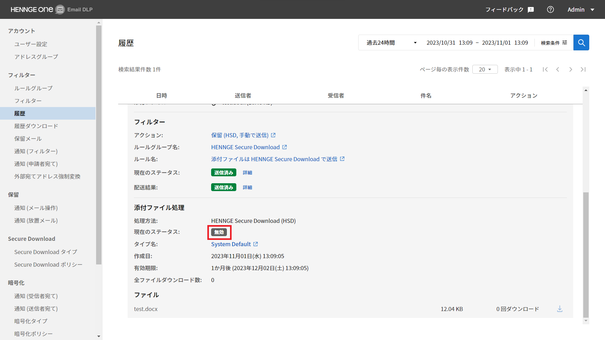Screen dimensions: 605x340
Task: Click the 0 回ダウンロード count text
Action: pos(518,309)
